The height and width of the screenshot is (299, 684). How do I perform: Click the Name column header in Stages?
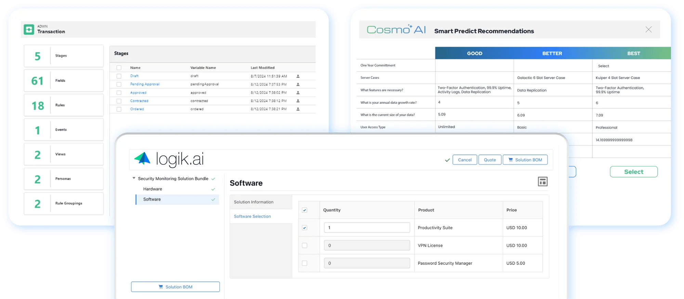(135, 68)
